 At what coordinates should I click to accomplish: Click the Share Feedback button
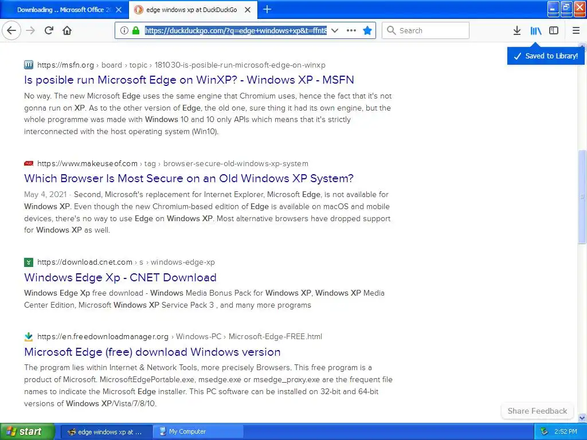coord(537,411)
